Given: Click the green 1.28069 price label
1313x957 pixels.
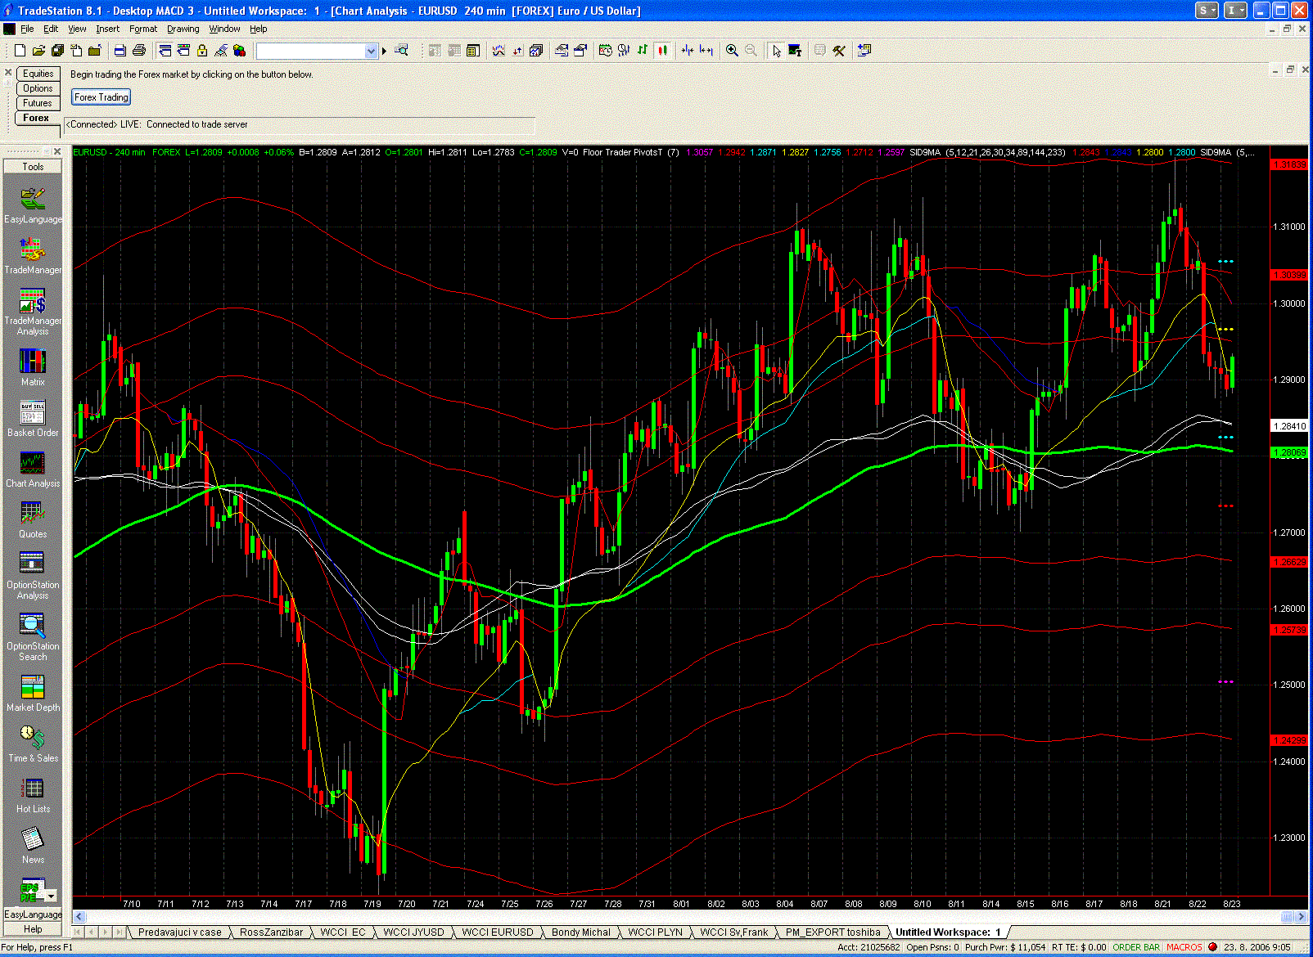Looking at the screenshot, I should 1289,452.
